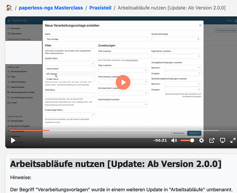The image size is (237, 193).
Task: Click the Sortierreihenfolge stepper field
Action: (176, 39)
